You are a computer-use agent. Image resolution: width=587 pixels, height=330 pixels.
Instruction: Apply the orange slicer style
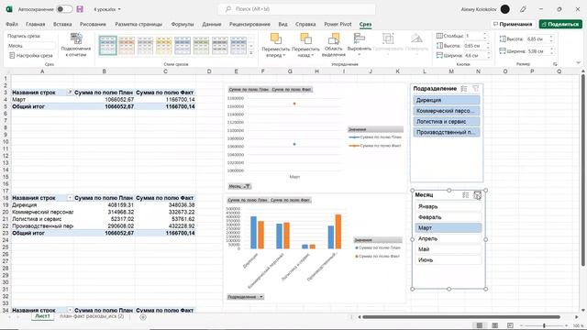click(127, 46)
